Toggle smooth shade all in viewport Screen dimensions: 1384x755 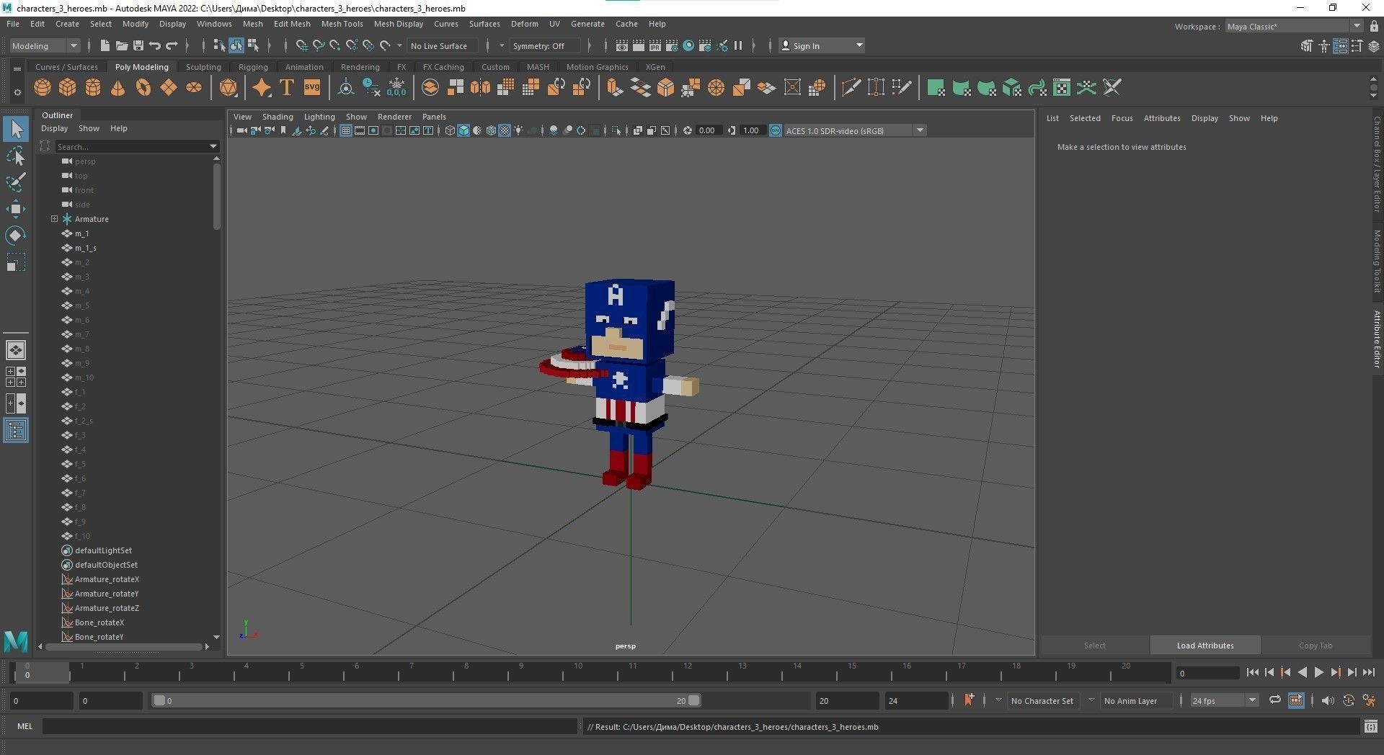pyautogui.click(x=463, y=130)
